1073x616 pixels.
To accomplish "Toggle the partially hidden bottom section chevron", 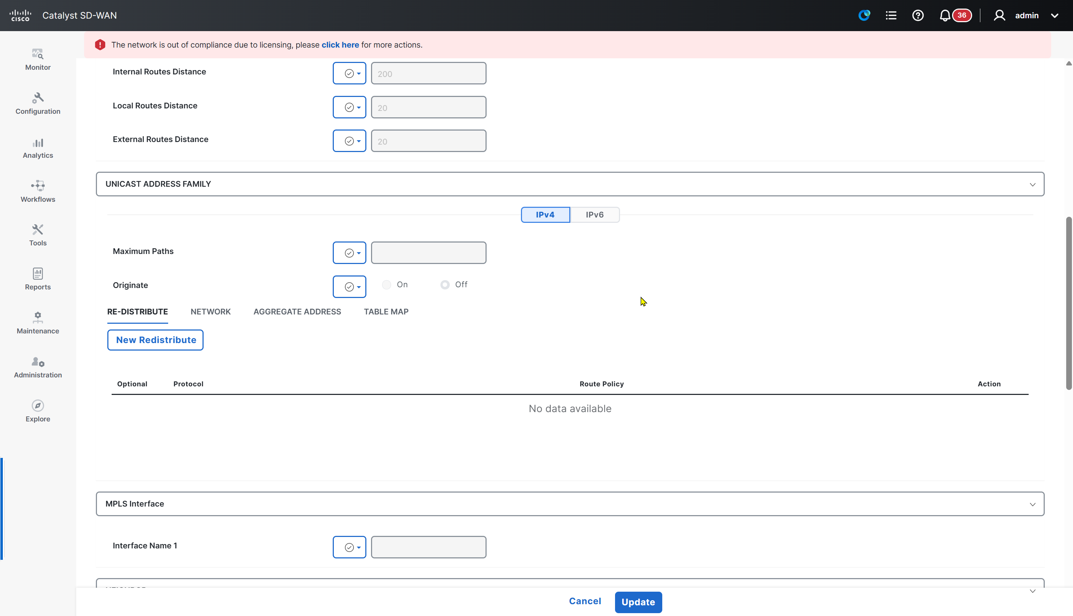I will point(1032,591).
